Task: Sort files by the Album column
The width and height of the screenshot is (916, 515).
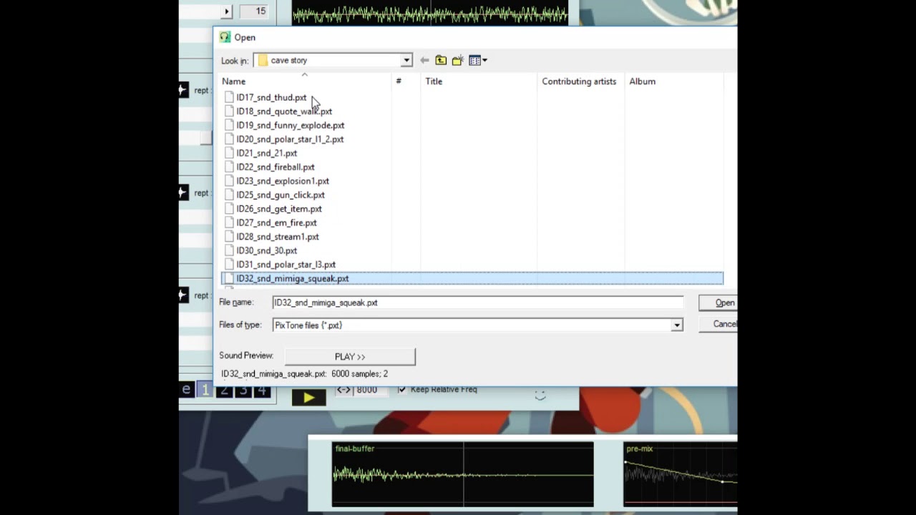Action: pyautogui.click(x=642, y=82)
